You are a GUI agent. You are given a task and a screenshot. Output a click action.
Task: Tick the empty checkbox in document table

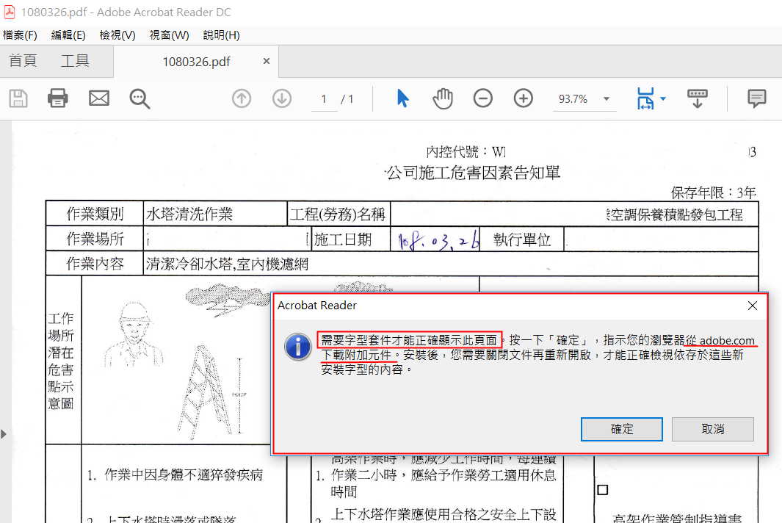point(602,489)
